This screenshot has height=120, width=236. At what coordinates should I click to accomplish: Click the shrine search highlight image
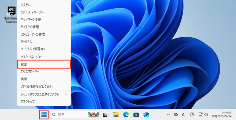(x=94, y=115)
